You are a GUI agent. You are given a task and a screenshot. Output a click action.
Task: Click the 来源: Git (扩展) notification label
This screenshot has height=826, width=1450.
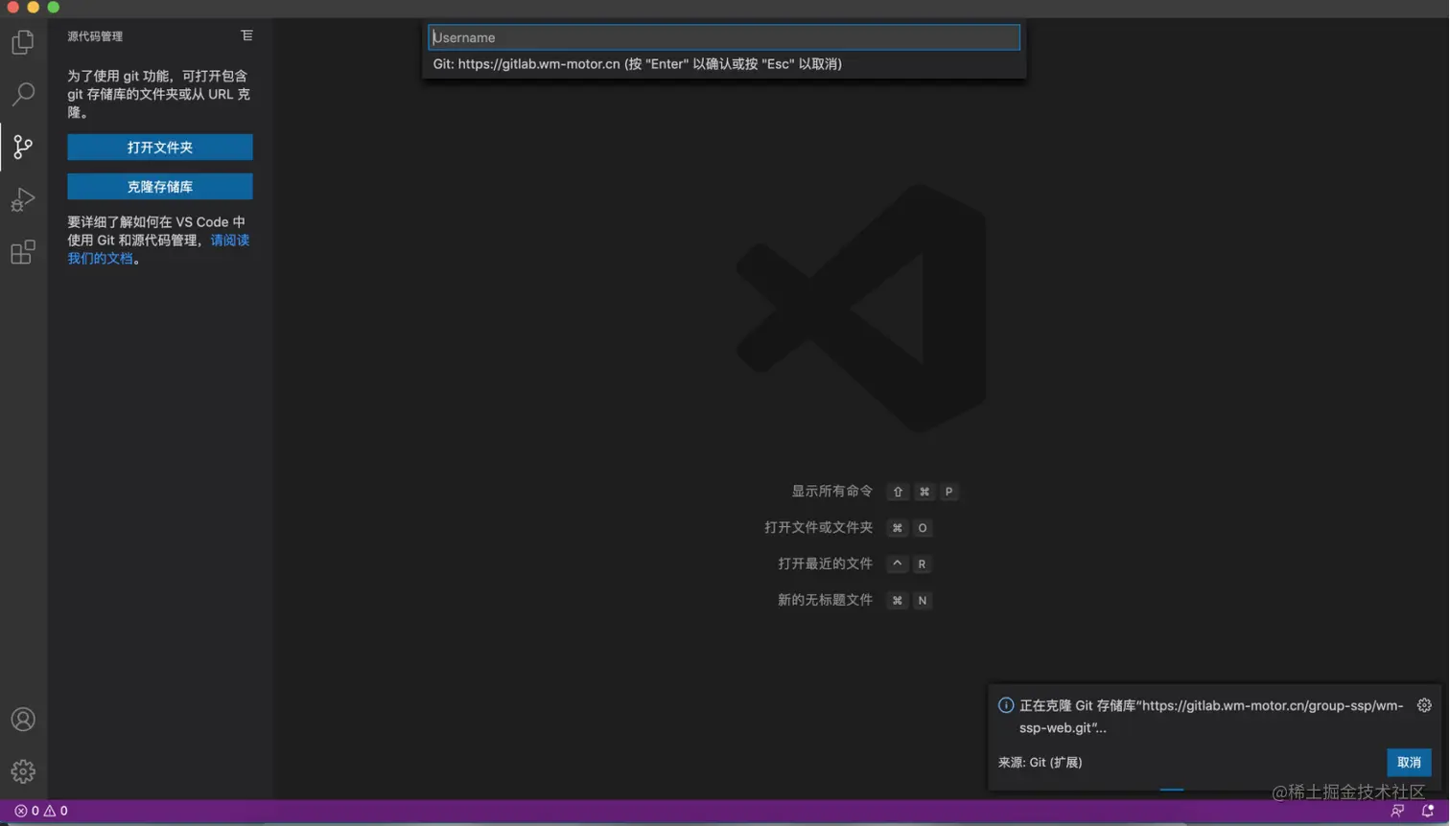[x=1040, y=763]
